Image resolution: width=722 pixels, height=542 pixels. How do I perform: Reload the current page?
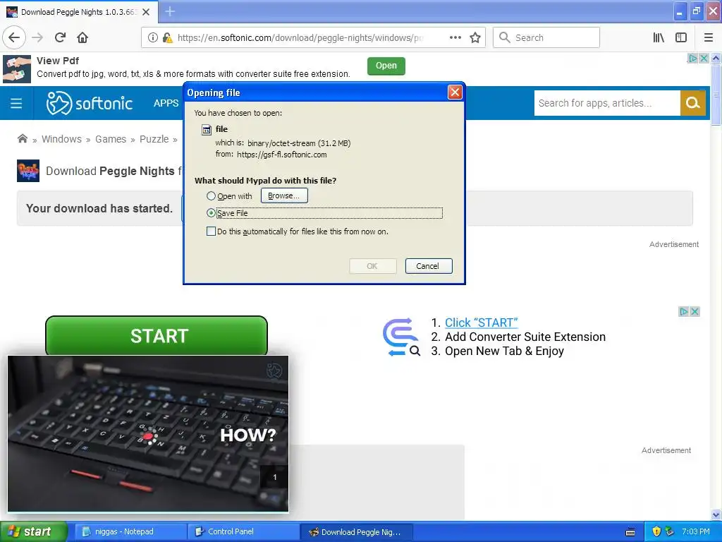tap(60, 38)
